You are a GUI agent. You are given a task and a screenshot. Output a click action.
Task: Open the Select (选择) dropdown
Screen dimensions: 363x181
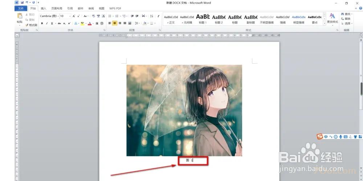point(347,23)
